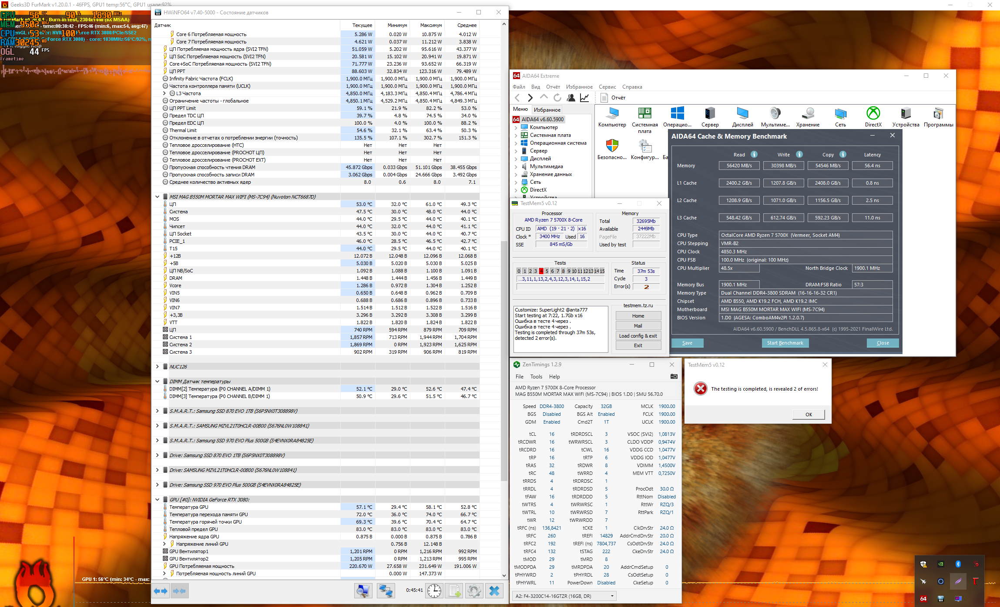Collapse the DIMM Датчик температуры group

click(158, 381)
